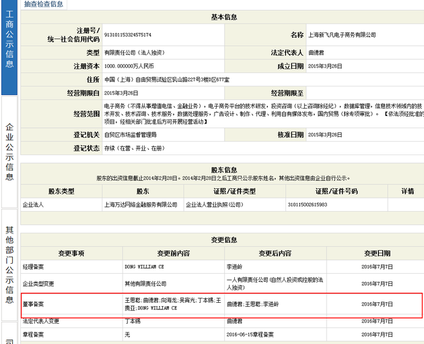Click the 董事备案 change item
The width and height of the screenshot is (424, 344).
(x=33, y=304)
